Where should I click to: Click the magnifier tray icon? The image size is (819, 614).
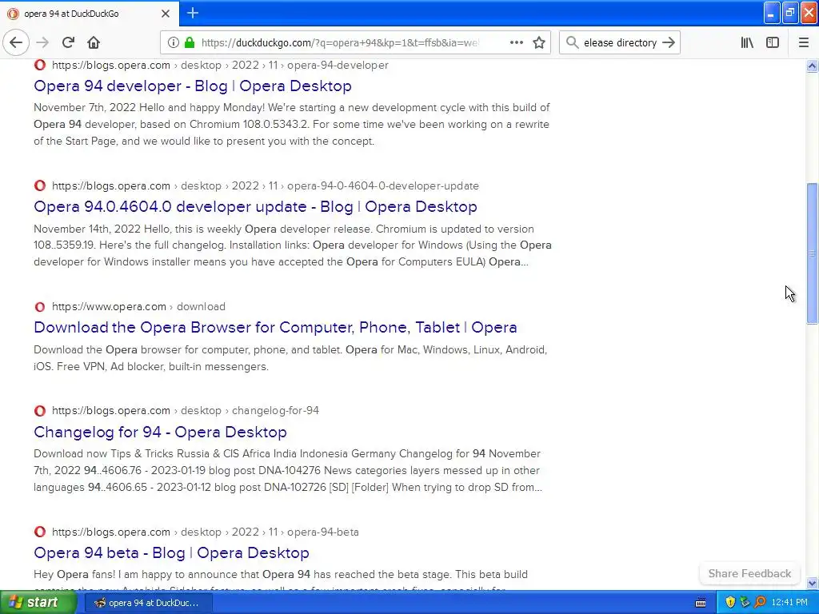point(760,603)
